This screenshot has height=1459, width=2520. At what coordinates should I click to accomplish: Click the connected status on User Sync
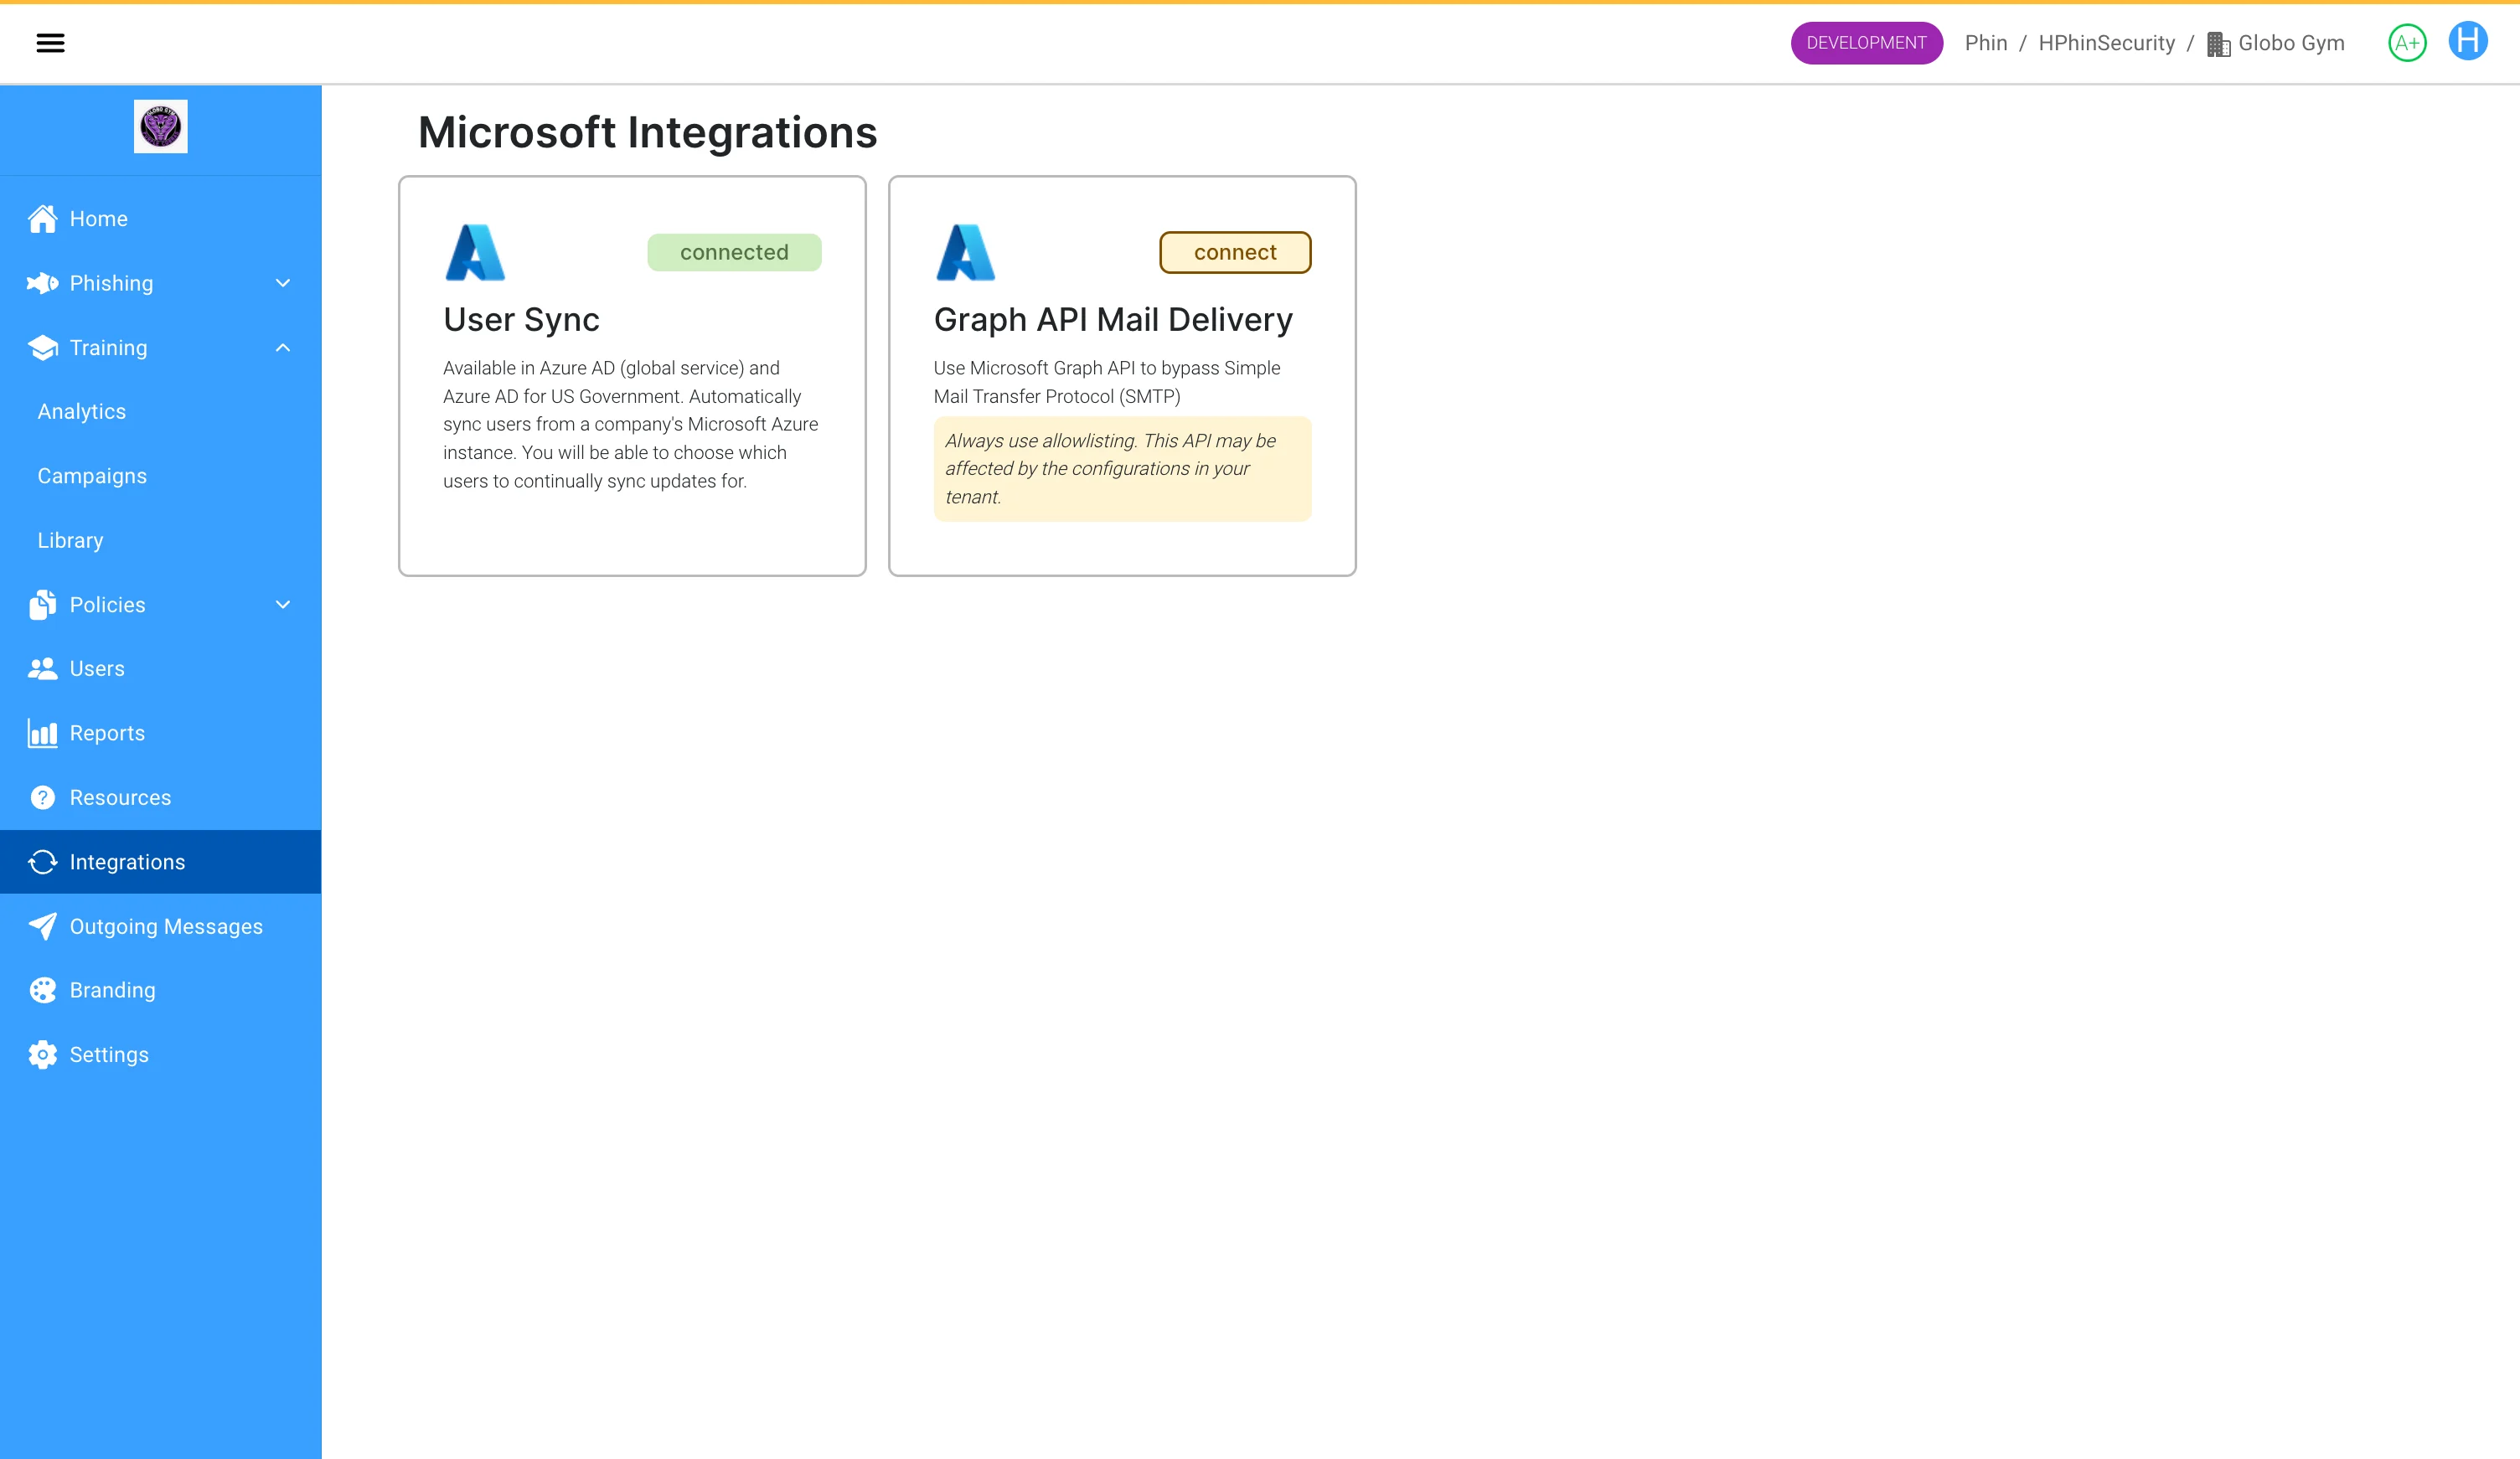(734, 252)
